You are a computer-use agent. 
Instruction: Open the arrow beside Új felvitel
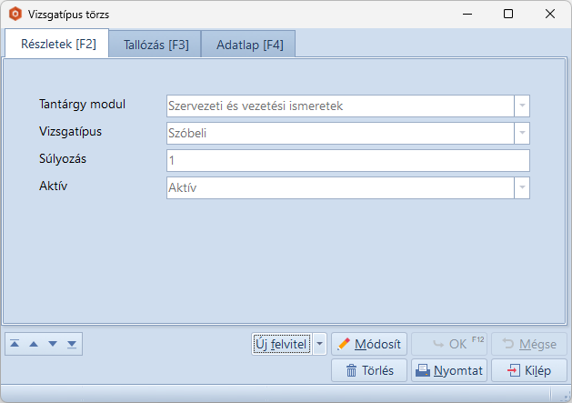pos(319,344)
